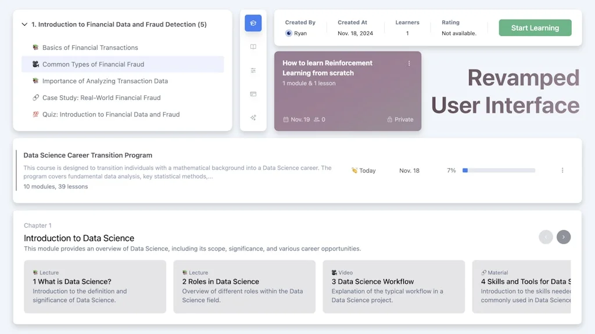Open the credit card billing icon

pyautogui.click(x=253, y=94)
